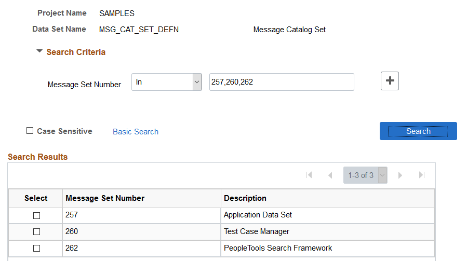Enable the Case Sensitive checkbox
467x261 pixels.
30,131
